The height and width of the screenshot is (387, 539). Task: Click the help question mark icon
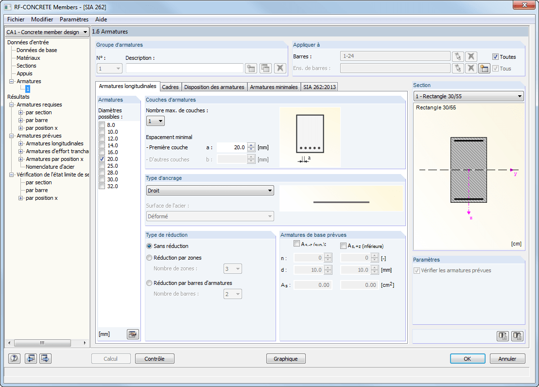click(14, 358)
